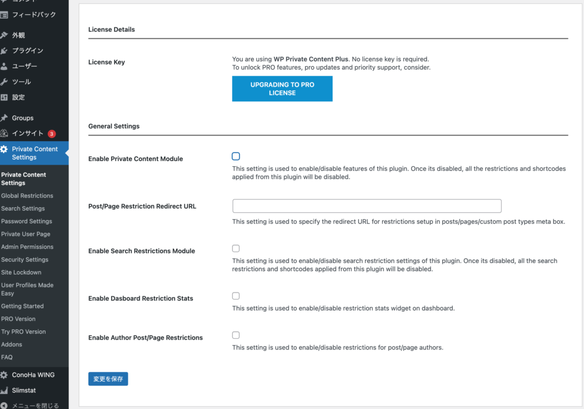
Task: Open Security Settings submenu link
Action: pyautogui.click(x=25, y=259)
